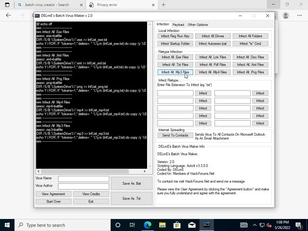This screenshot has height=231, width=308.
Task: Open the browser profile avatar icon
Action: pos(286,15)
